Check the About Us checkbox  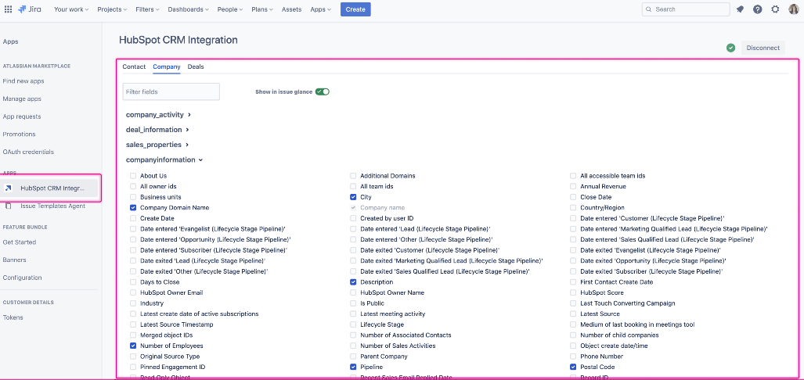click(133, 176)
